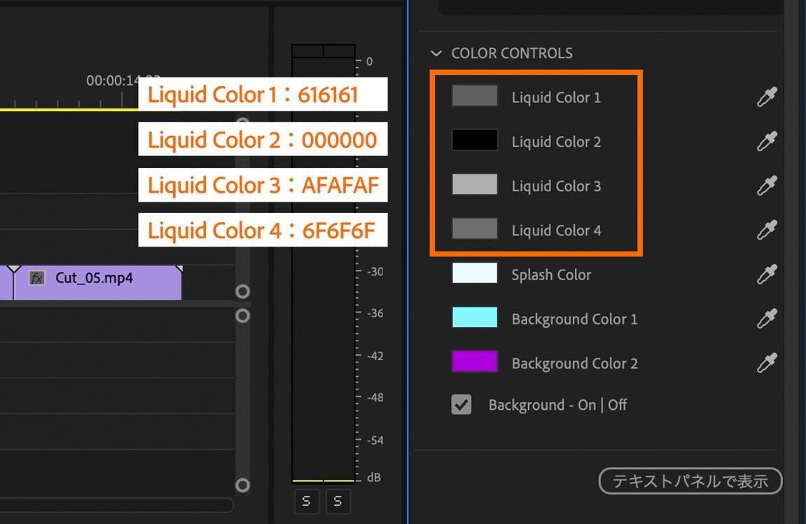Viewport: 806px width, 524px height.
Task: Activate the Splash Color eyedropper
Action: (x=767, y=275)
